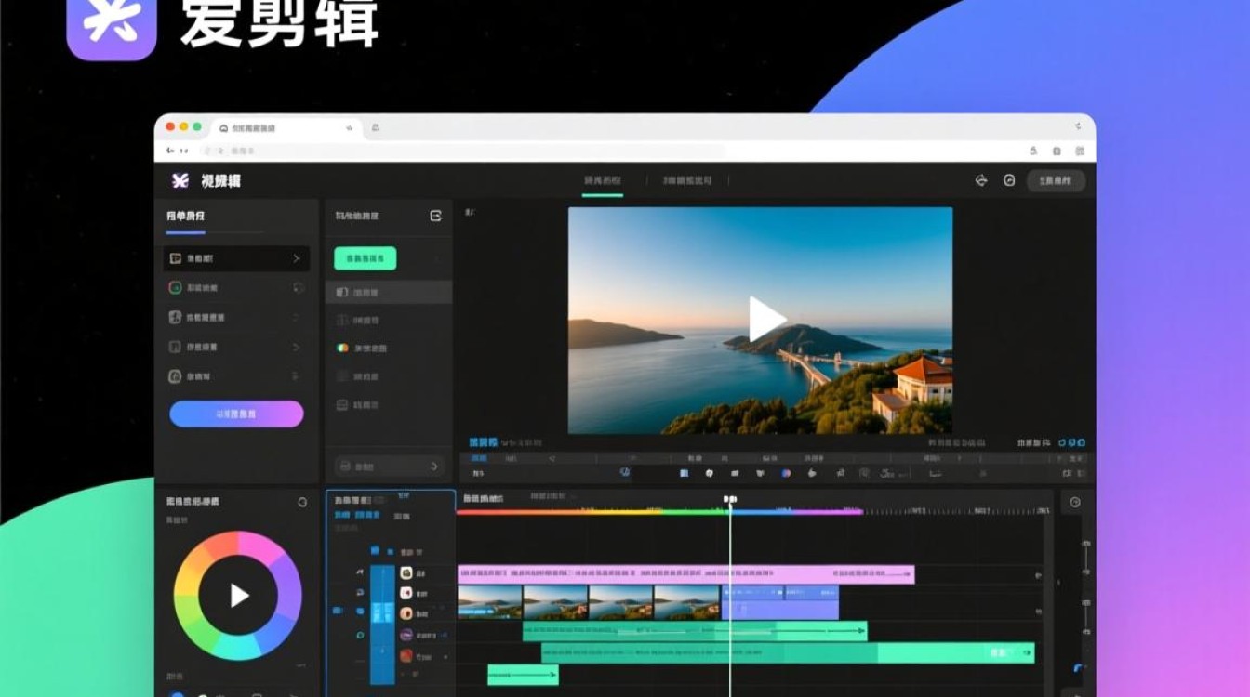Click the multicolored circle icon in the preview toolbar

pos(786,473)
